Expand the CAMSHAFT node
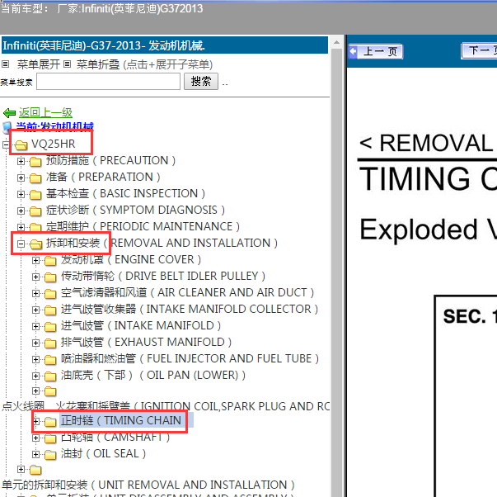497x497 pixels. (35, 438)
